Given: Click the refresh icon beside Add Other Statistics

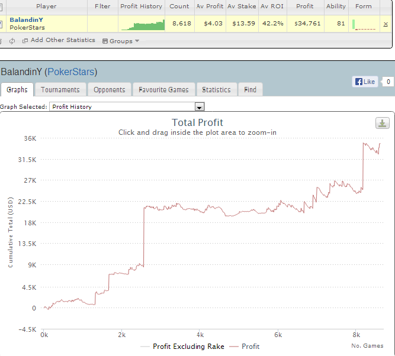Looking at the screenshot, I should point(12,41).
